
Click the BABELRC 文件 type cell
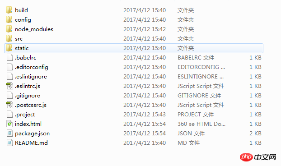click(196, 57)
